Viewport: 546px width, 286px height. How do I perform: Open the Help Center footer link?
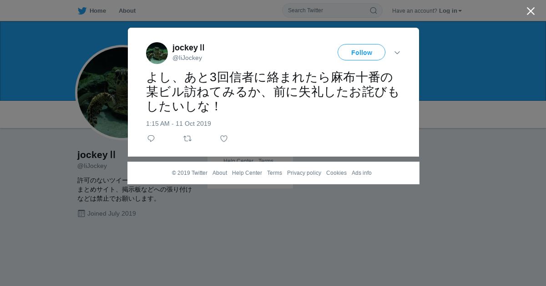point(247,173)
